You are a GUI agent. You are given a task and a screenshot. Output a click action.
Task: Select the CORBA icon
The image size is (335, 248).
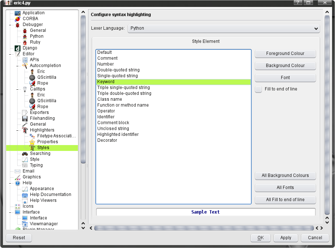[17, 19]
